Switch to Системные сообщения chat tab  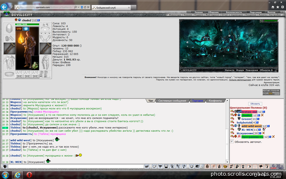172,101
